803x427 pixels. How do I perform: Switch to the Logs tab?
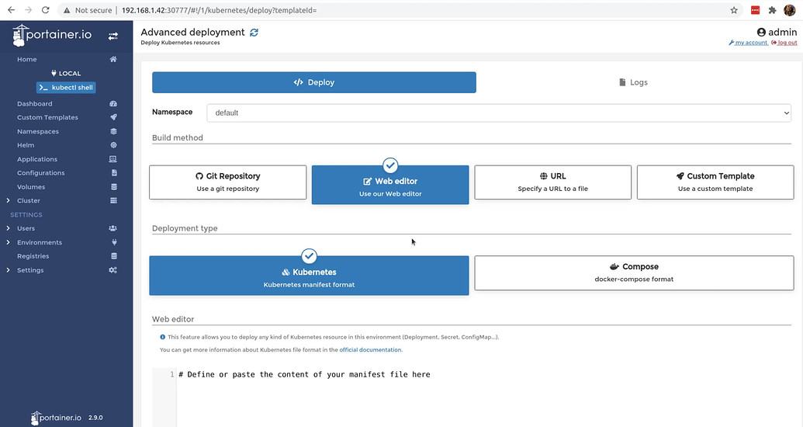pyautogui.click(x=634, y=82)
